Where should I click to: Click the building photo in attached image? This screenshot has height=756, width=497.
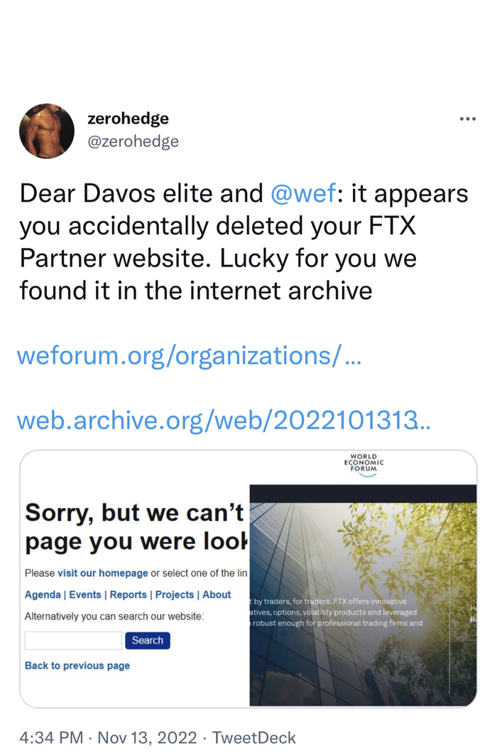point(362,597)
